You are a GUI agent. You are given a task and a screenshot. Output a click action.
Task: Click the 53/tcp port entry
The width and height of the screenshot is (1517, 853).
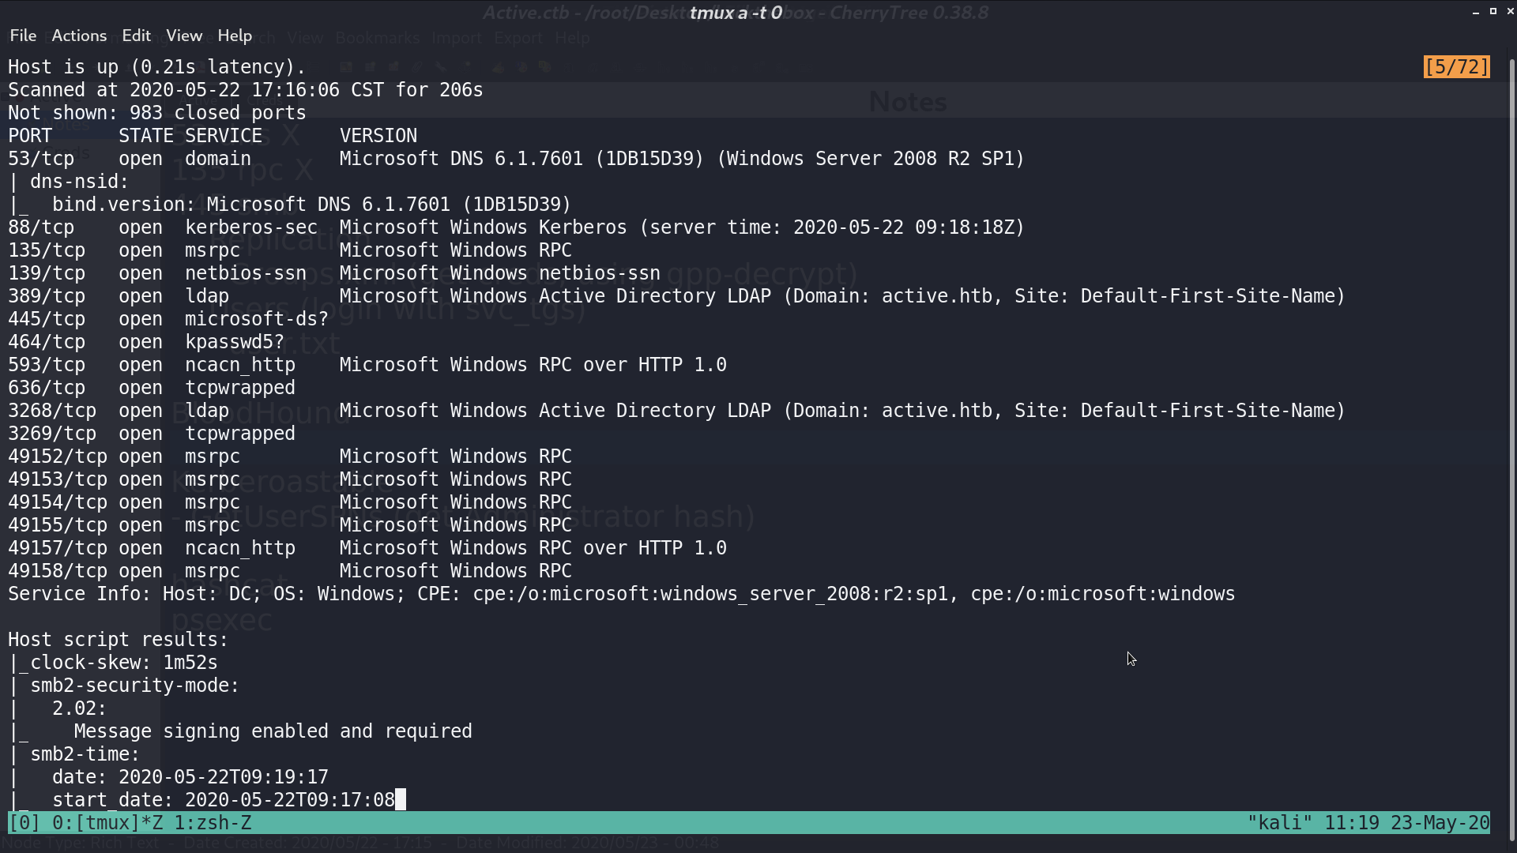(x=41, y=159)
